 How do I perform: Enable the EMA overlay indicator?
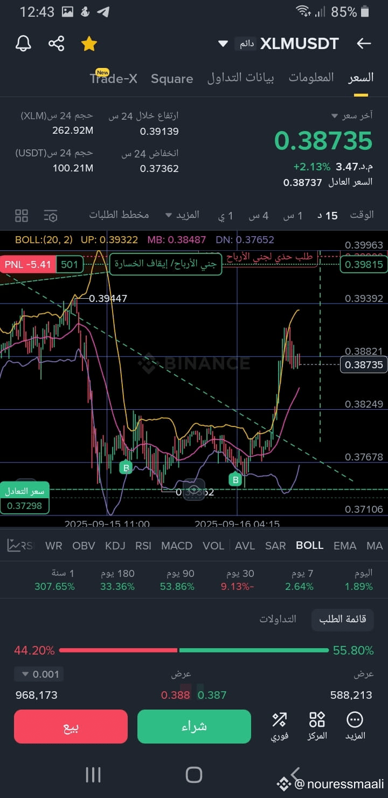(345, 546)
